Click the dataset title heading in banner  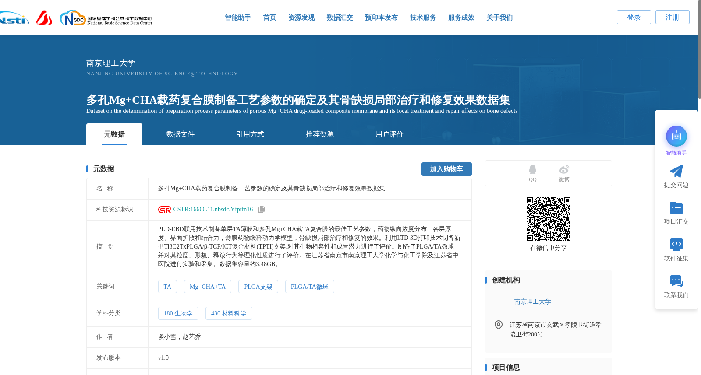[x=298, y=100]
